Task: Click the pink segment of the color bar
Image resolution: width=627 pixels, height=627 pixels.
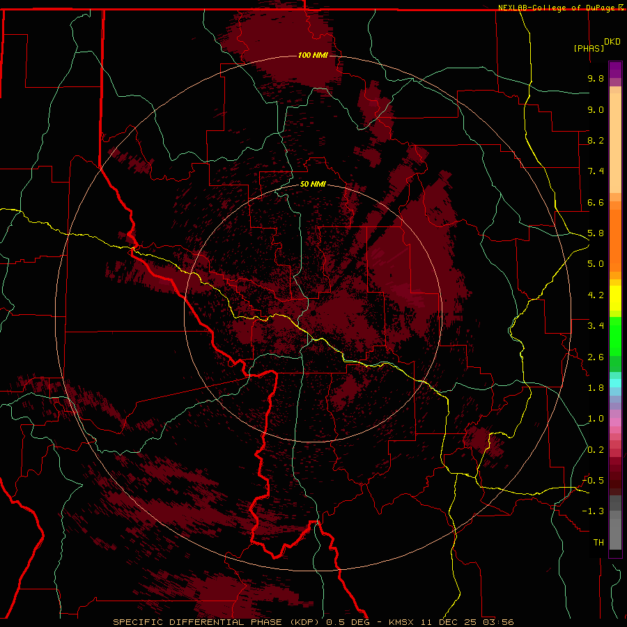Action: coord(615,422)
